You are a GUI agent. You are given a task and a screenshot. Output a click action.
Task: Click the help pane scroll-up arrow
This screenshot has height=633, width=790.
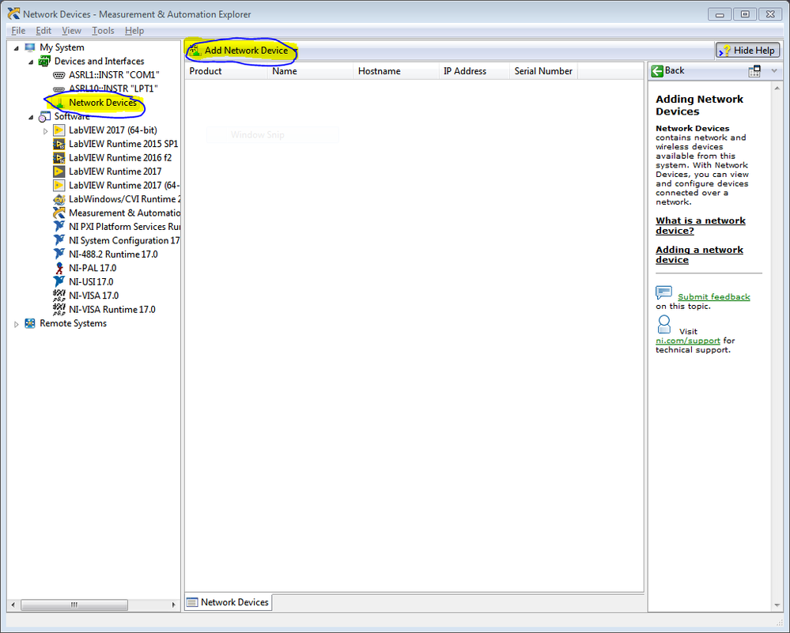point(777,89)
